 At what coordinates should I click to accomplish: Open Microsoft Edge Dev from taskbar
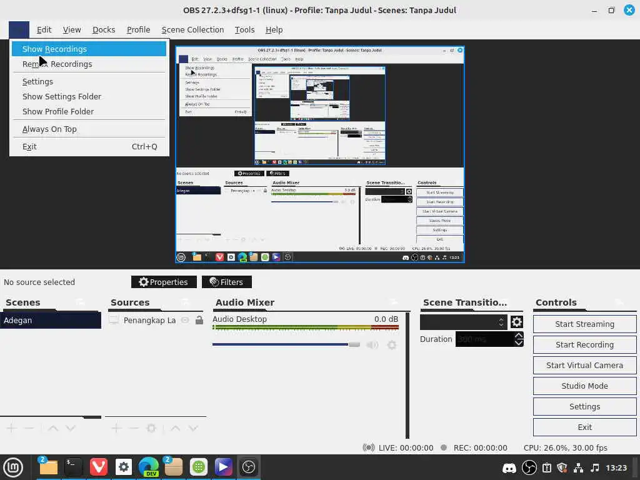[149, 467]
